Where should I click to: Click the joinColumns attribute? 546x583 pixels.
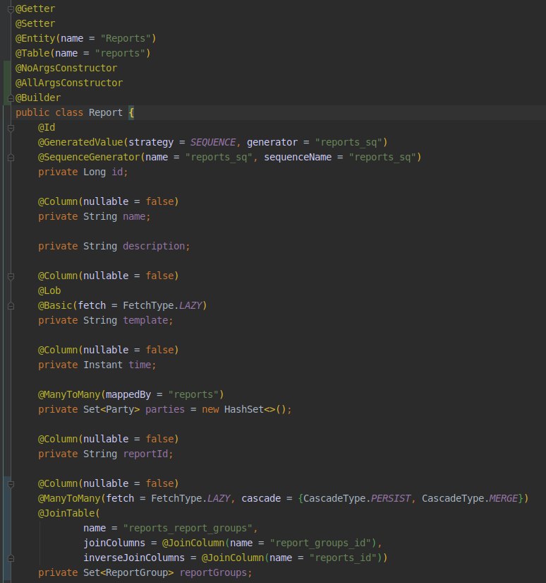click(x=114, y=543)
